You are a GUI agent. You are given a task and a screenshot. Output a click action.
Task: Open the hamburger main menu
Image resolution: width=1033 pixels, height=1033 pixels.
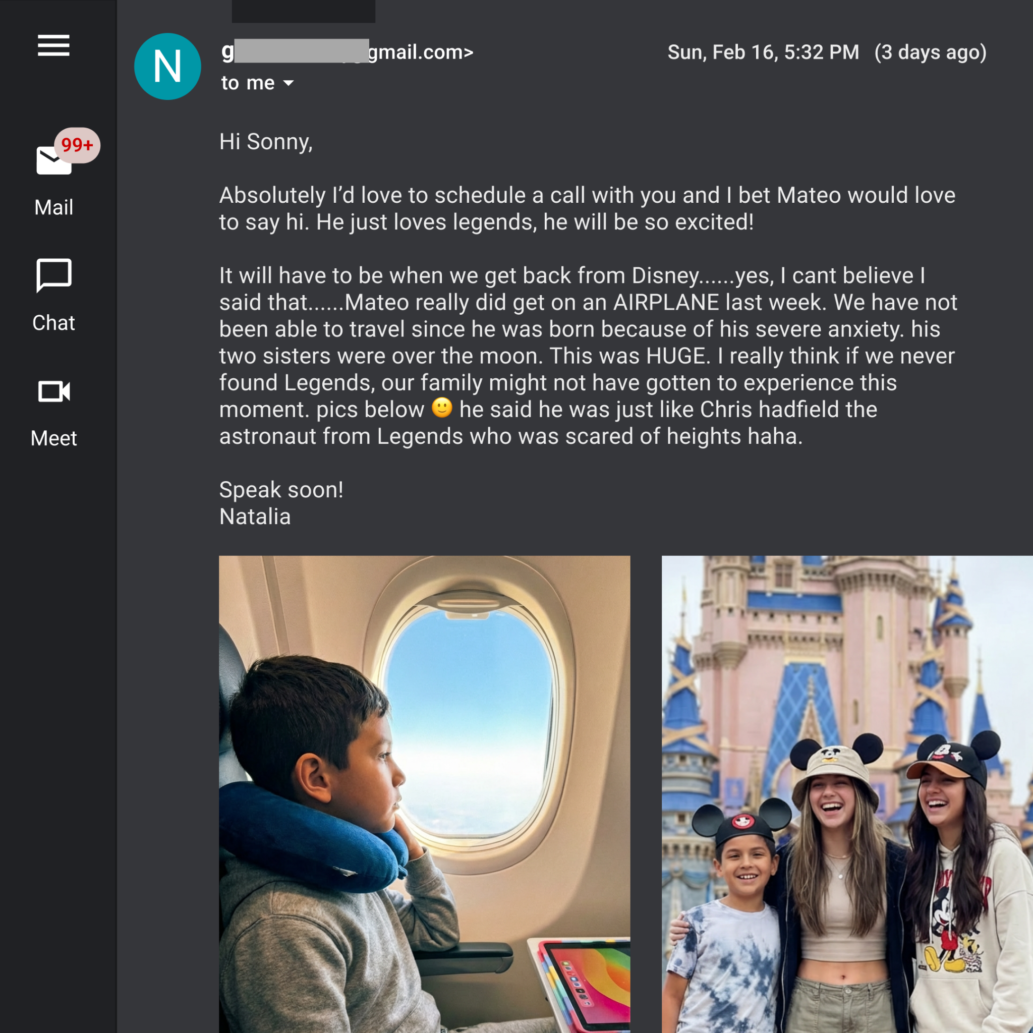click(53, 45)
